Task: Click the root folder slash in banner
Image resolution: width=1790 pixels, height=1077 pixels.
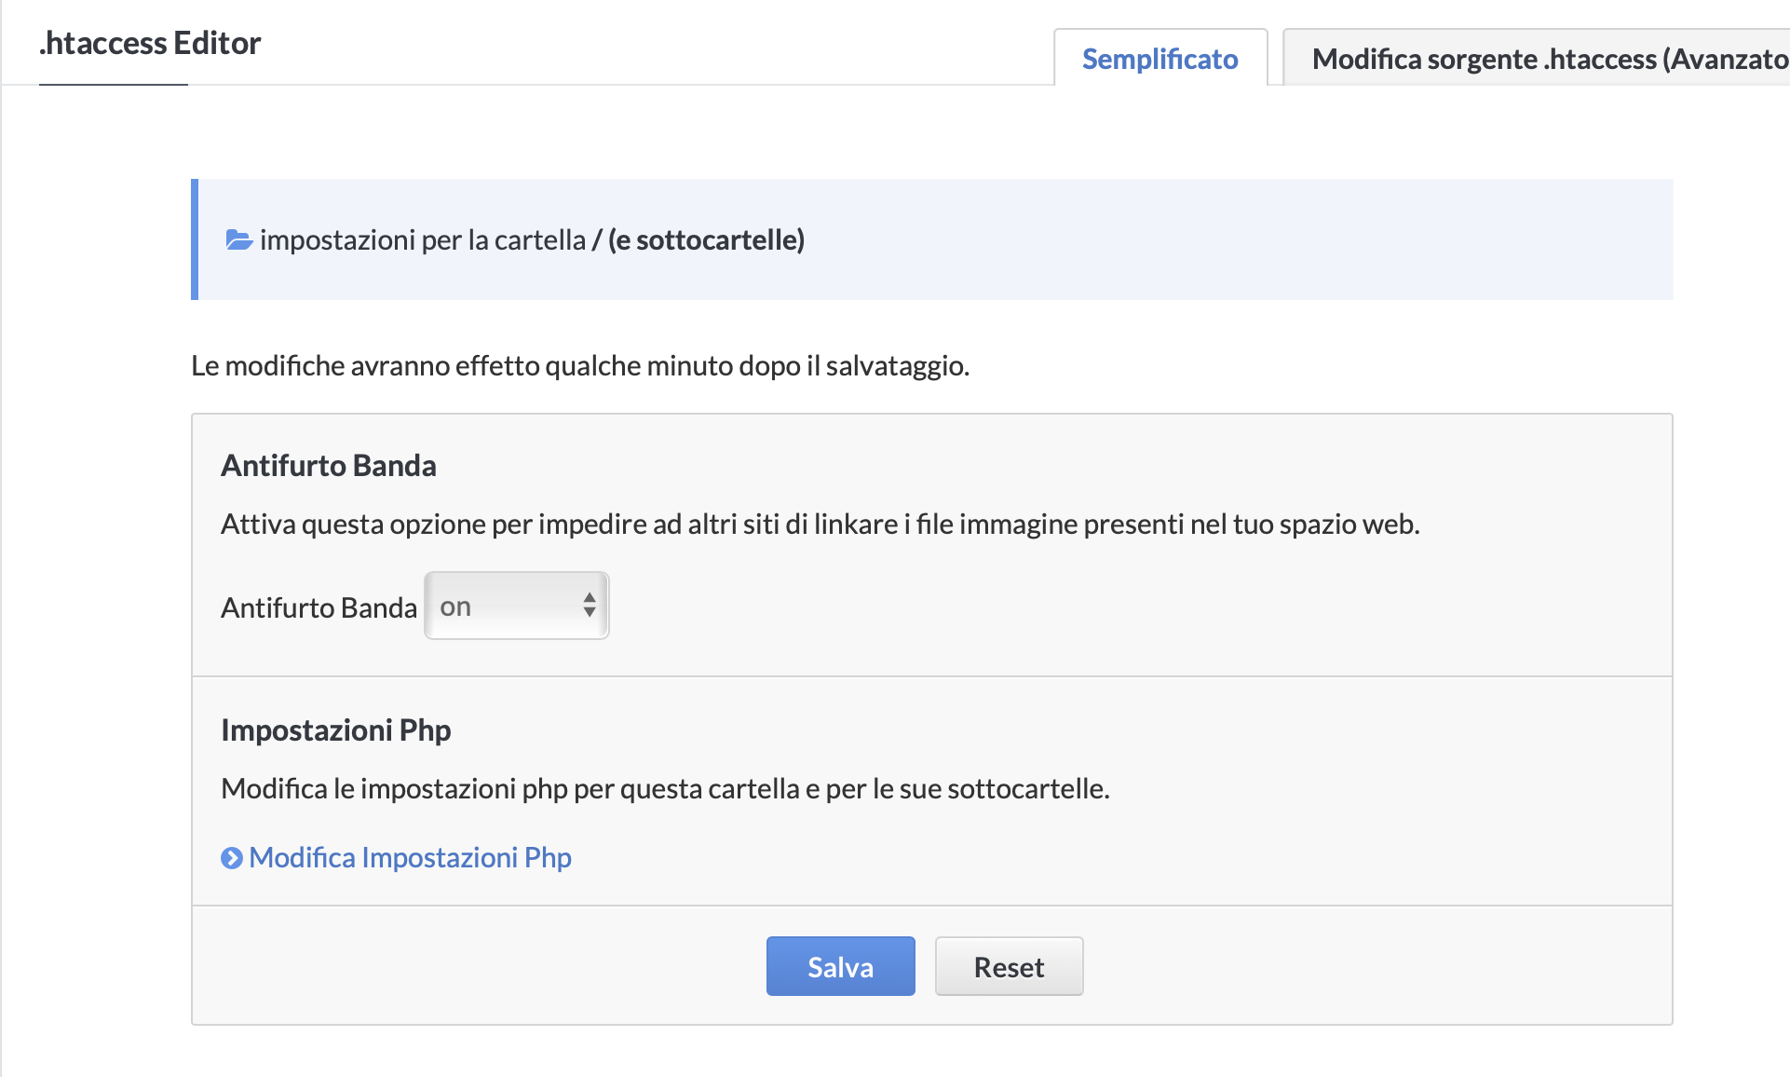Action: tap(597, 240)
